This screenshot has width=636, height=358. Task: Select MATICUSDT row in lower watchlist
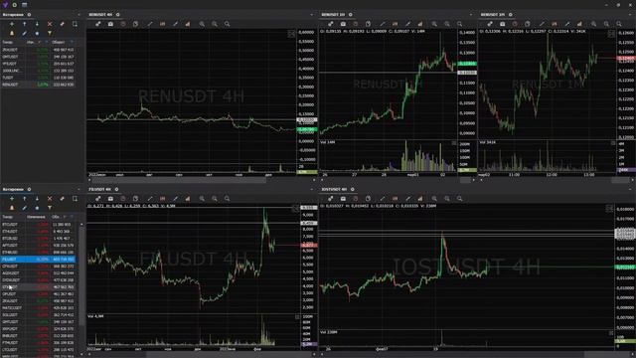coord(38,308)
